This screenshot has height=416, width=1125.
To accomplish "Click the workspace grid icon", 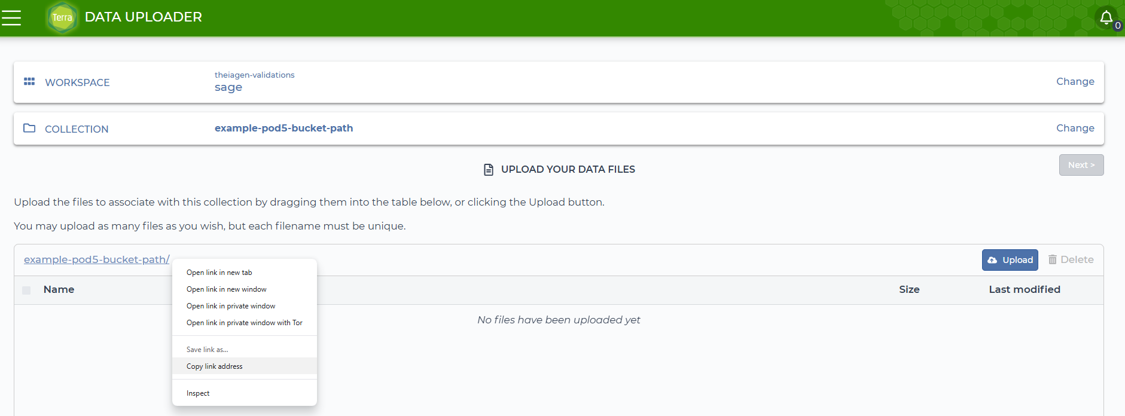I will 29,81.
